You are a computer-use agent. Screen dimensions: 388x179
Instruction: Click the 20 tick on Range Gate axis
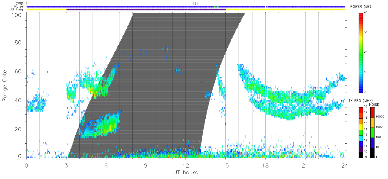18,129
